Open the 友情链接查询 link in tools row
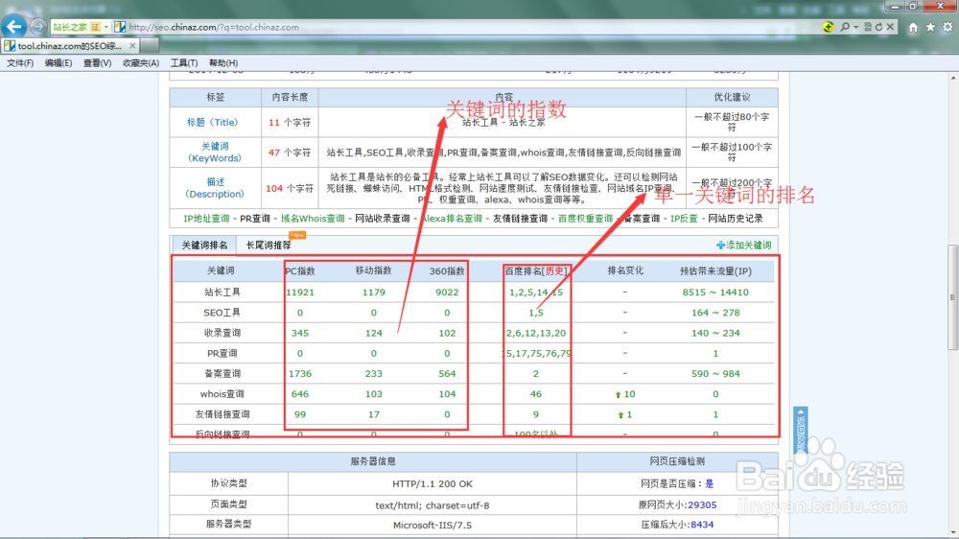Viewport: 959px width, 539px height. pyautogui.click(x=520, y=219)
